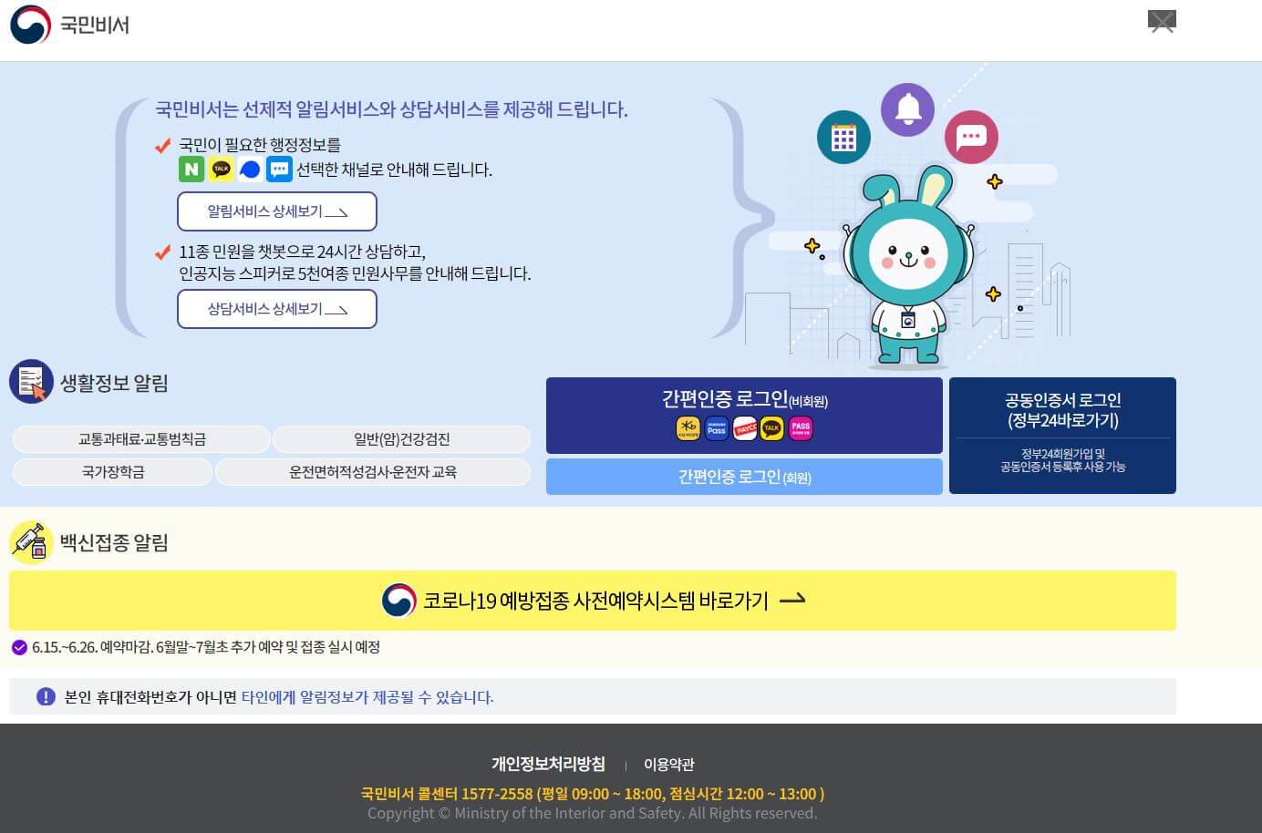Viewport: 1262px width, 833px height.
Task: Click the government emblem in yellow banner
Action: click(x=398, y=601)
